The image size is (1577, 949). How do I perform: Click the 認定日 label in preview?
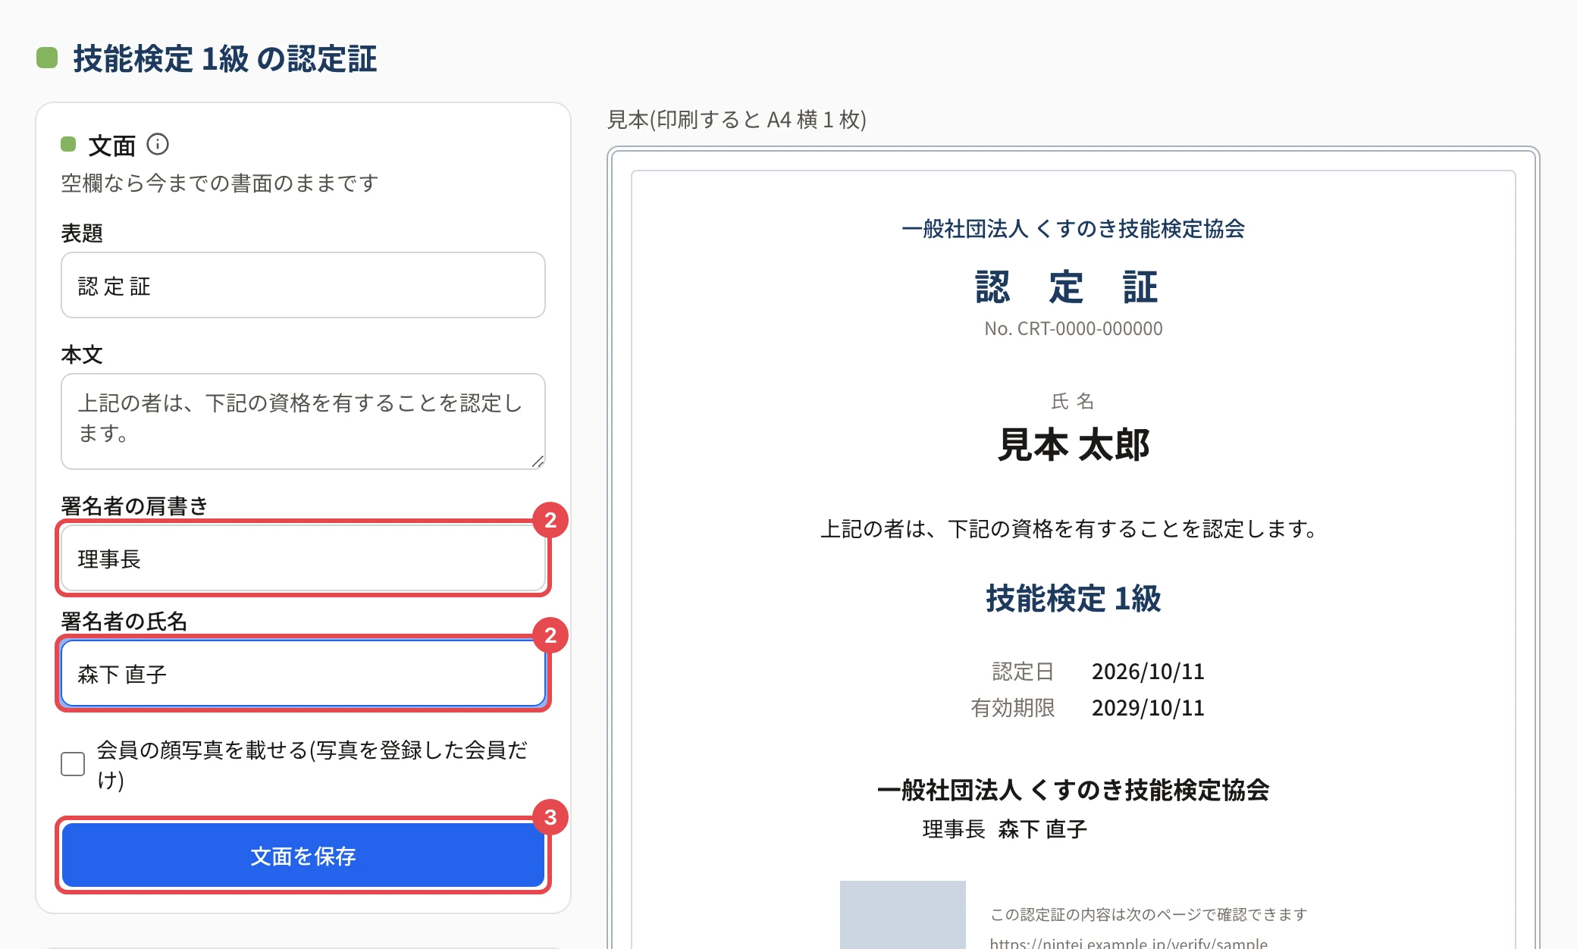click(1024, 672)
